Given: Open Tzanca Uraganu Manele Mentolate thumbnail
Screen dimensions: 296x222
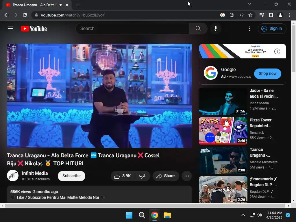Looking at the screenshot, I should tap(223, 160).
